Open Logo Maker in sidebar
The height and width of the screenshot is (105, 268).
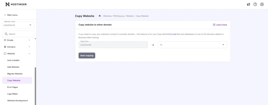tap(13, 94)
